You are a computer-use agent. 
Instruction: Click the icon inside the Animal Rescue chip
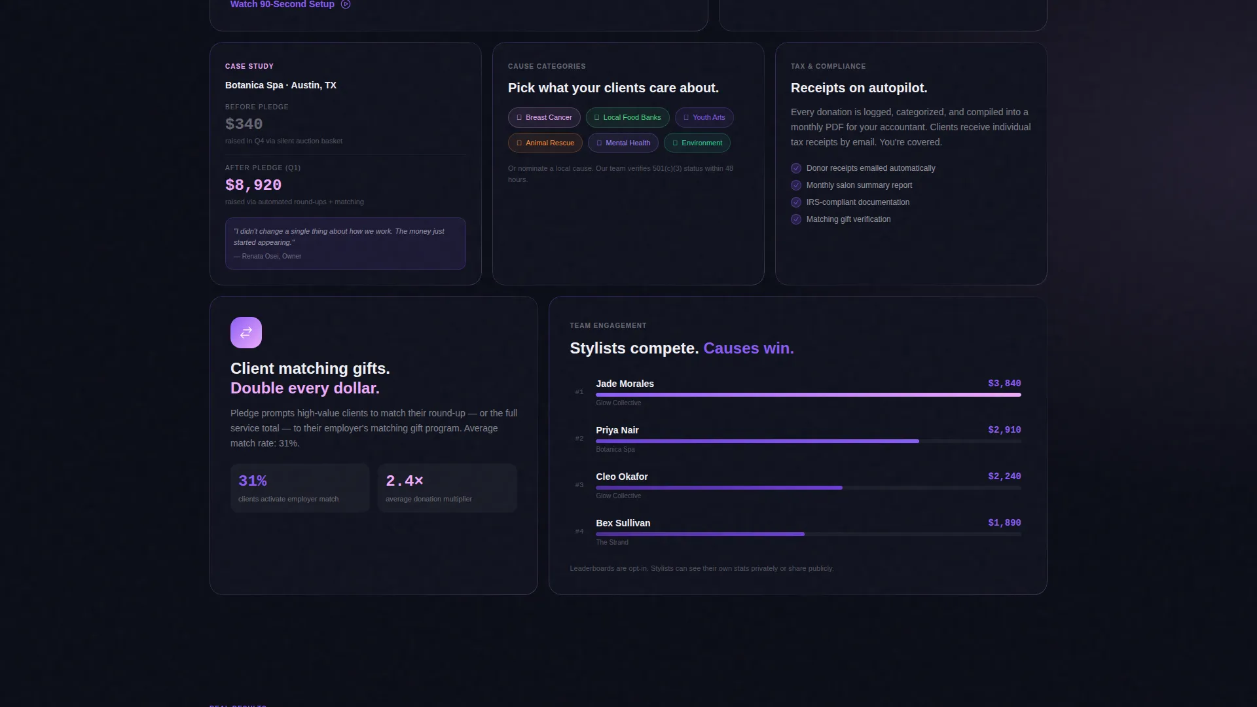[x=519, y=143]
